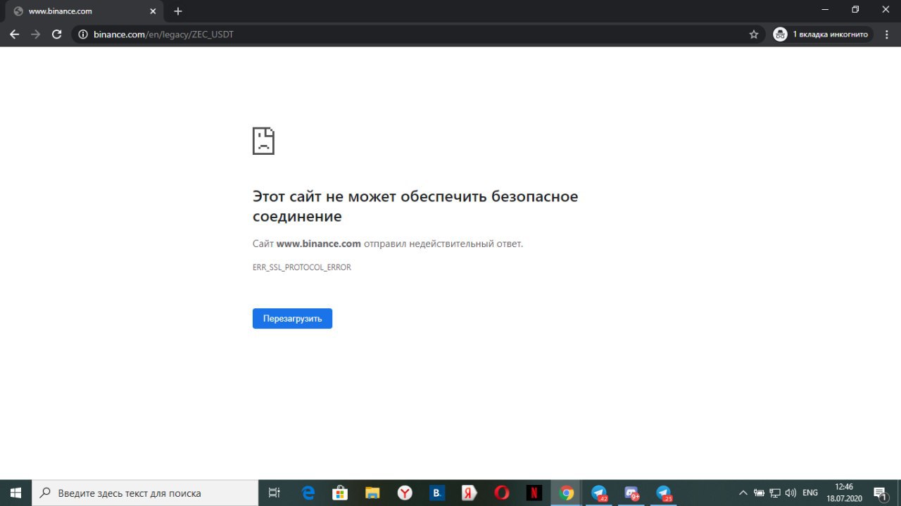The image size is (901, 506).
Task: Open Windows notification center
Action: pos(881,493)
